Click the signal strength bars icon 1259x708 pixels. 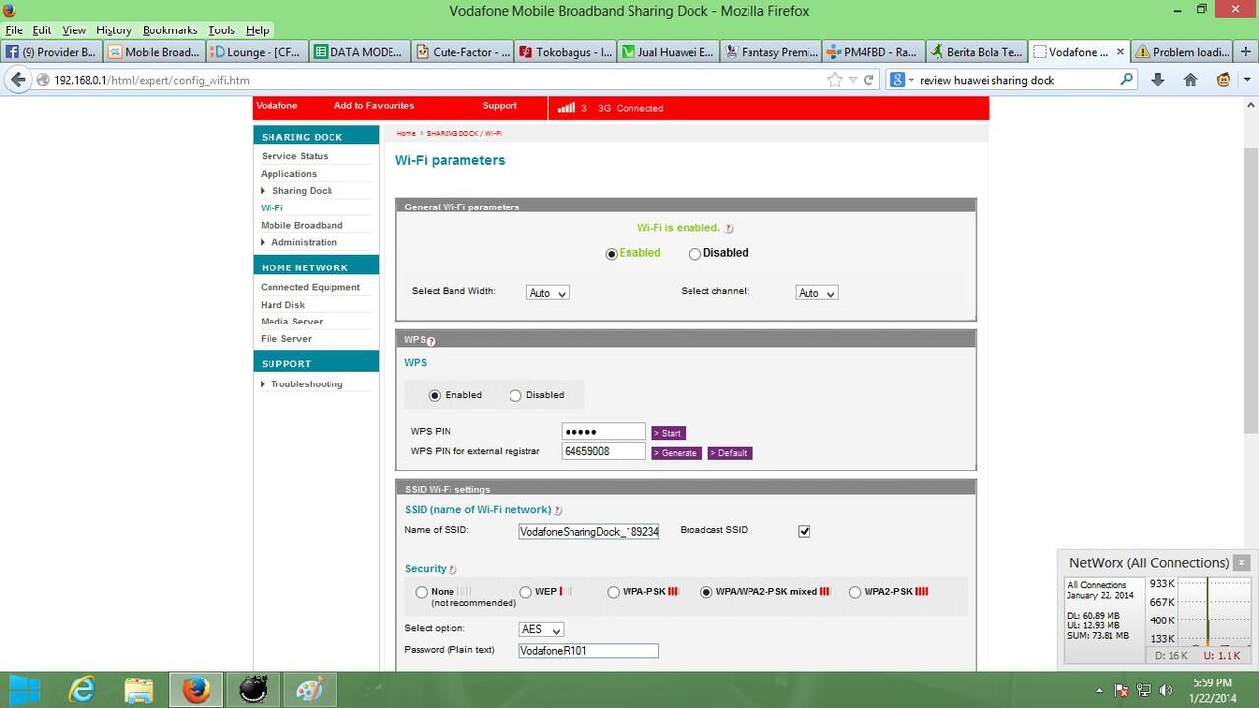567,108
